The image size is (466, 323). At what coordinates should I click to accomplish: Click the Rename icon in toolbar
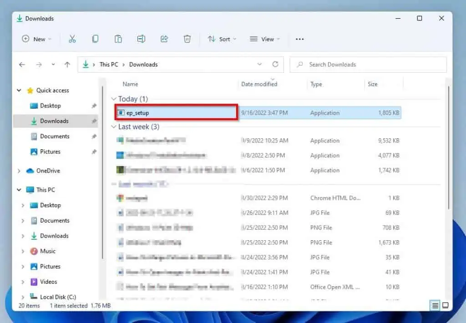(x=141, y=39)
